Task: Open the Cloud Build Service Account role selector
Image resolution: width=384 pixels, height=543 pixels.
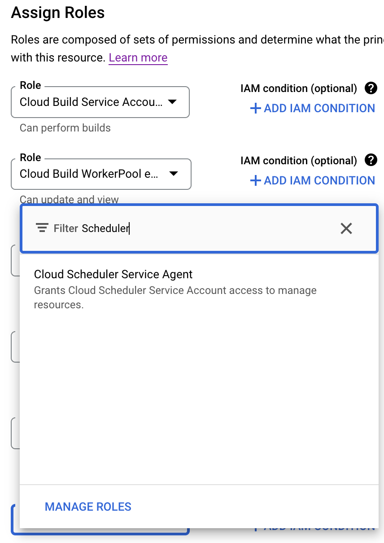Action: [100, 102]
